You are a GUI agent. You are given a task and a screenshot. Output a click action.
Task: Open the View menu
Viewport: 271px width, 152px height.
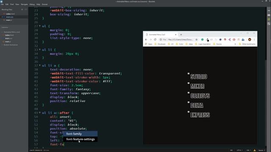coord(17,4)
